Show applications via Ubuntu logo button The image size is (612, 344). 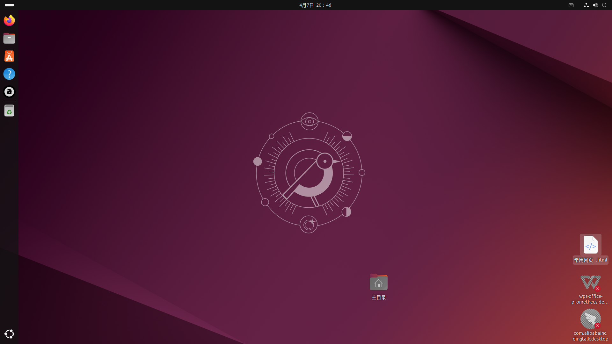pos(9,334)
